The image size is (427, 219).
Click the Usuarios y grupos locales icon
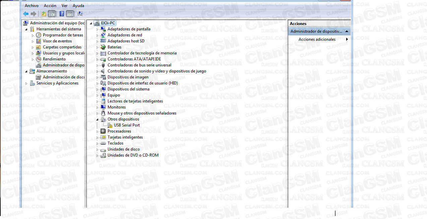(39, 53)
